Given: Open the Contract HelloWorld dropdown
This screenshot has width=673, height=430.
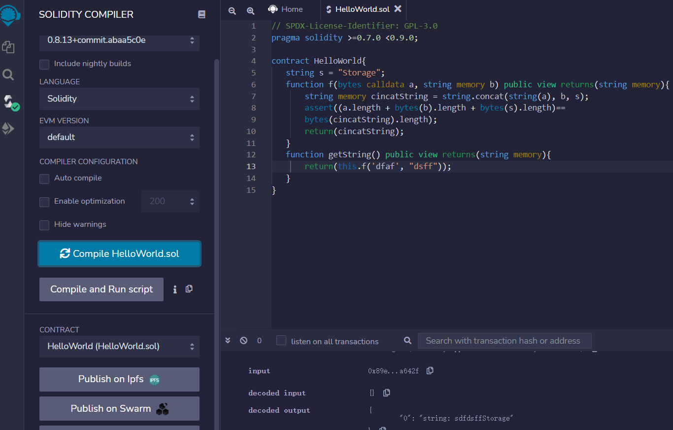Looking at the screenshot, I should tap(119, 346).
